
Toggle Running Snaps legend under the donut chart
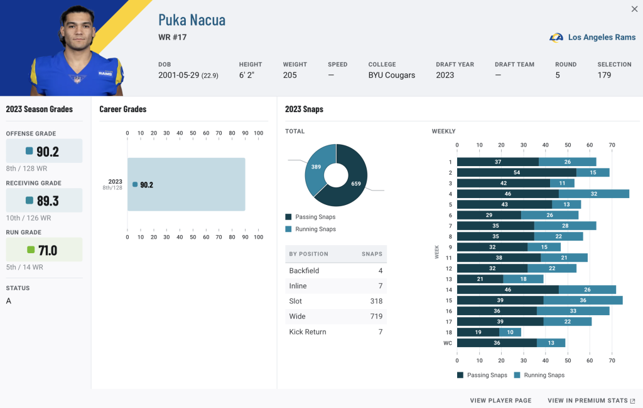310,229
